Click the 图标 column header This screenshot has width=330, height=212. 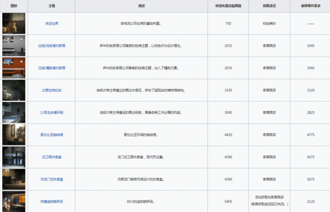click(14, 6)
